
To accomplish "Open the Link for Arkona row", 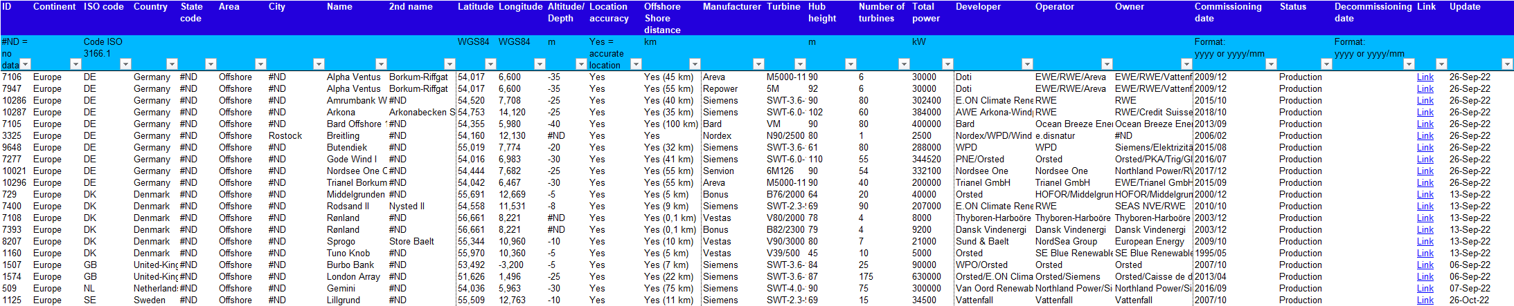I will coord(1425,113).
